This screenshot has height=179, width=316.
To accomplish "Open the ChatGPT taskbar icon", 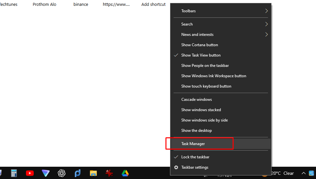I will (62, 173).
